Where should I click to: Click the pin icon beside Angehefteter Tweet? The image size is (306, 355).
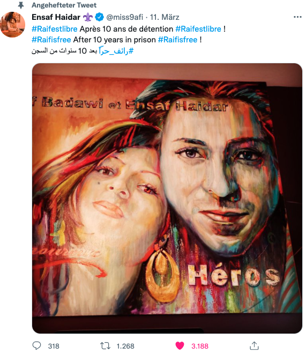(x=21, y=5)
